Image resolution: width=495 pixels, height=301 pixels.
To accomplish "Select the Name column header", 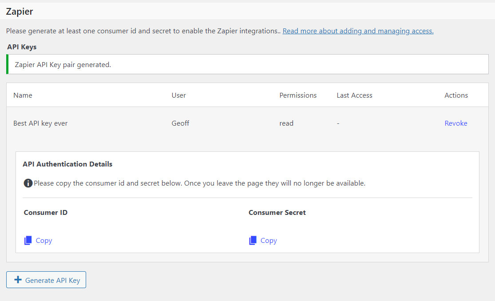I will click(x=23, y=95).
